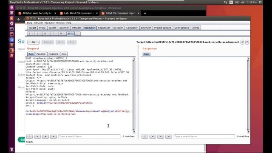Screen dimensions: 272x153
Task: Click request search plus options button
Action: click(x=45, y=136)
